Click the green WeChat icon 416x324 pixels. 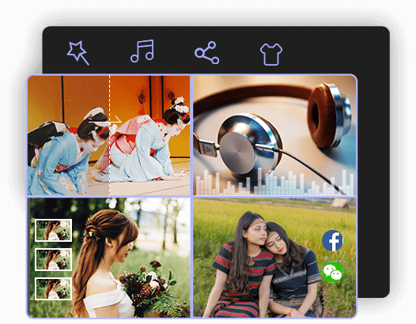click(332, 273)
